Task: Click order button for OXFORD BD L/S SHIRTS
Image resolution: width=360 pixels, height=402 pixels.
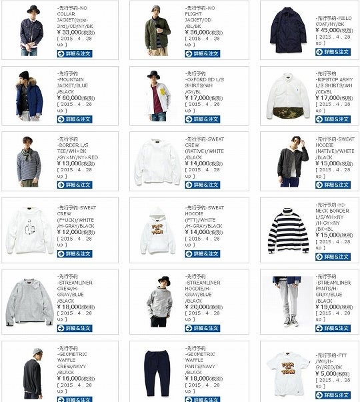Action: 202,119
